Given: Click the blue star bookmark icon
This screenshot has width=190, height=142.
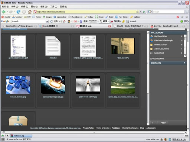Looking at the screenshot, I should (x=81, y=21).
